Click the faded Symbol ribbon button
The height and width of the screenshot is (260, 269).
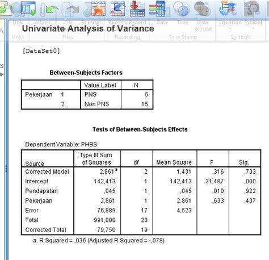(253, 23)
